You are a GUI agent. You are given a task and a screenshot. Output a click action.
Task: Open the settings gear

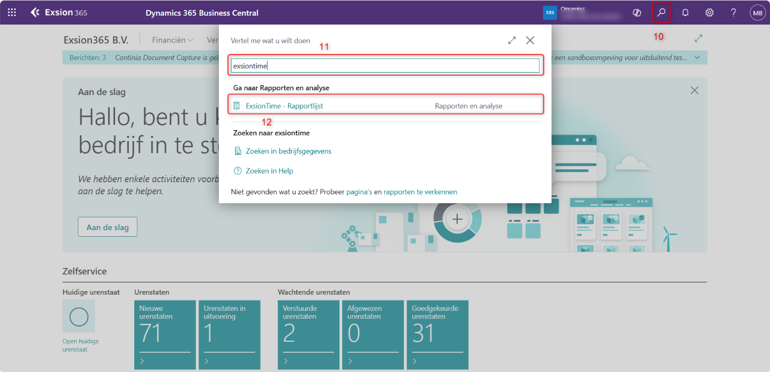pos(709,13)
